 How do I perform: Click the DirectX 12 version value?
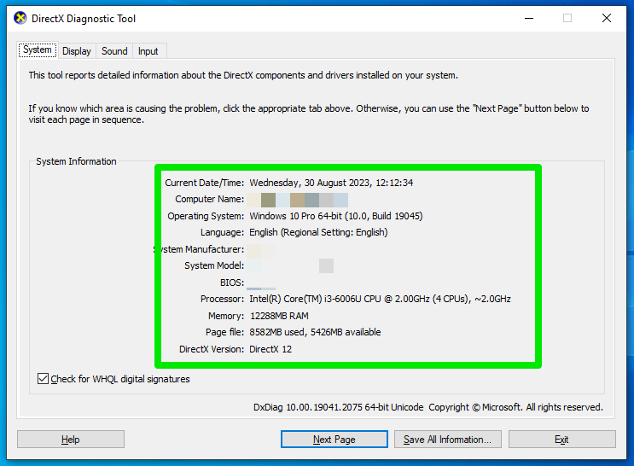pos(270,349)
